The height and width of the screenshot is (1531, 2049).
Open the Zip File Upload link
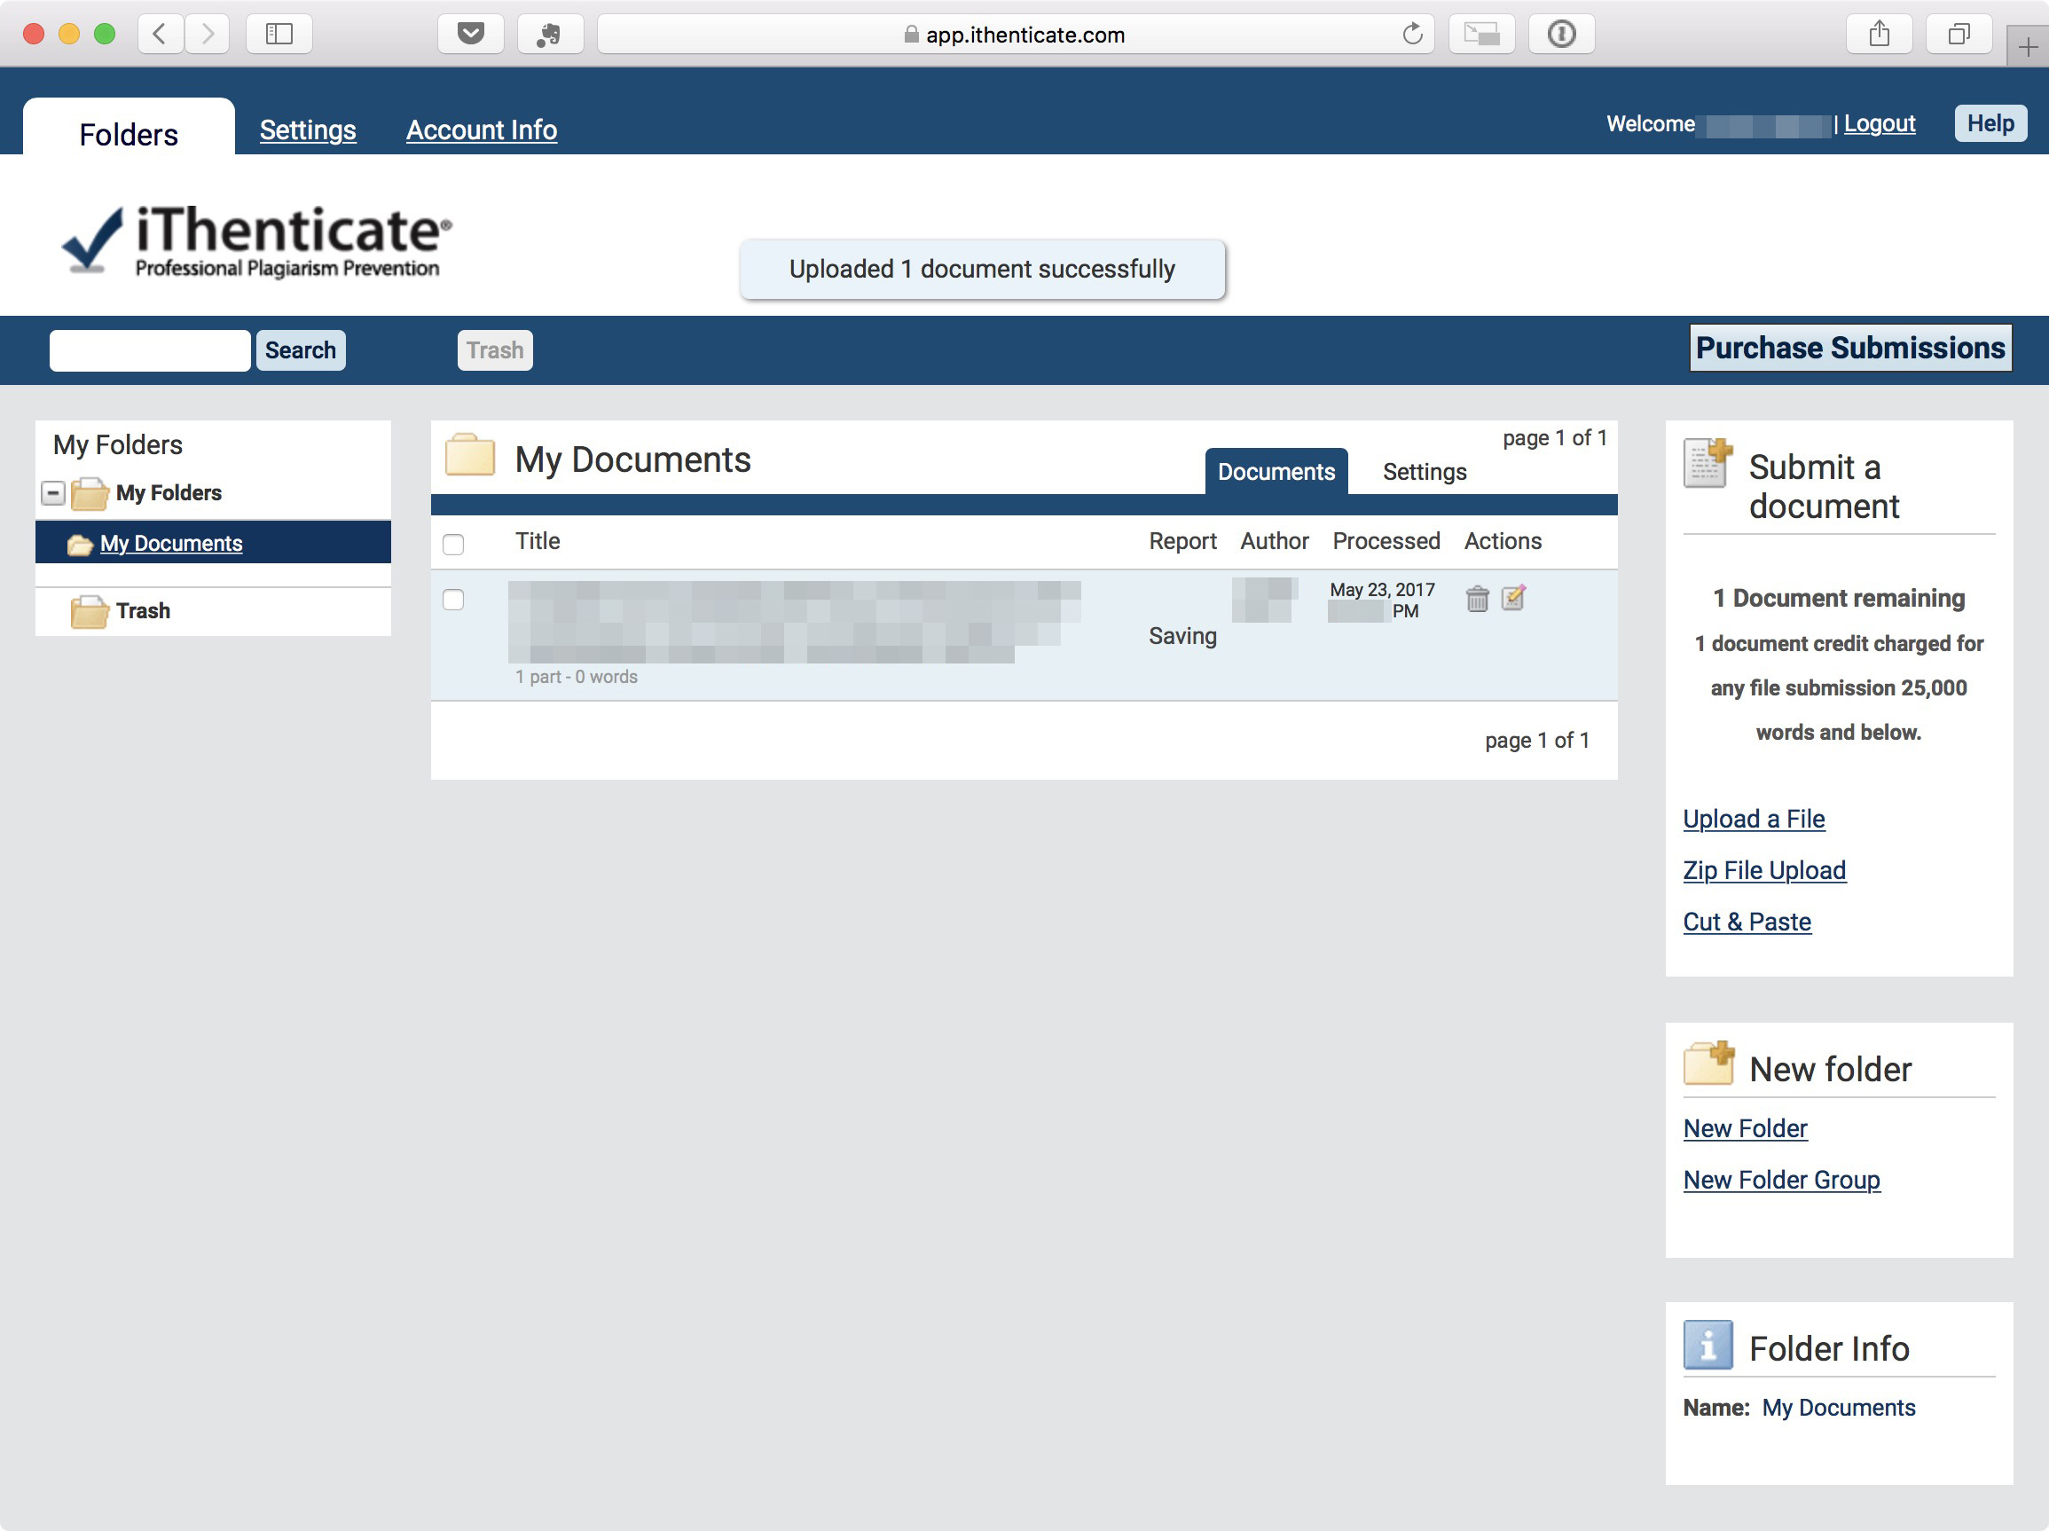tap(1763, 869)
